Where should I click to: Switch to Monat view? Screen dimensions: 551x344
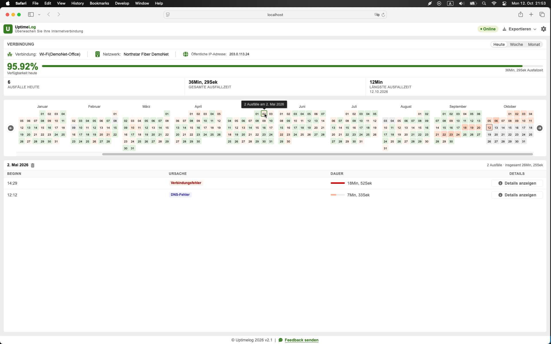(534, 44)
